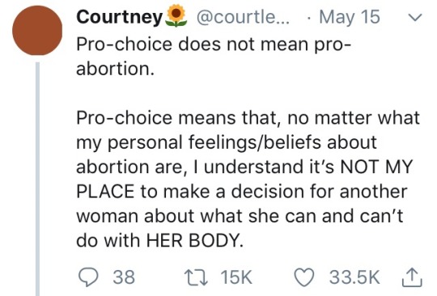The width and height of the screenshot is (437, 296).
Task: Click the reply speech bubble icon
Action: [88, 277]
